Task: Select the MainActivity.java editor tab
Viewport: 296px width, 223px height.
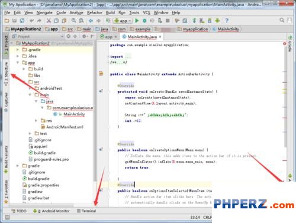Action: click(142, 37)
